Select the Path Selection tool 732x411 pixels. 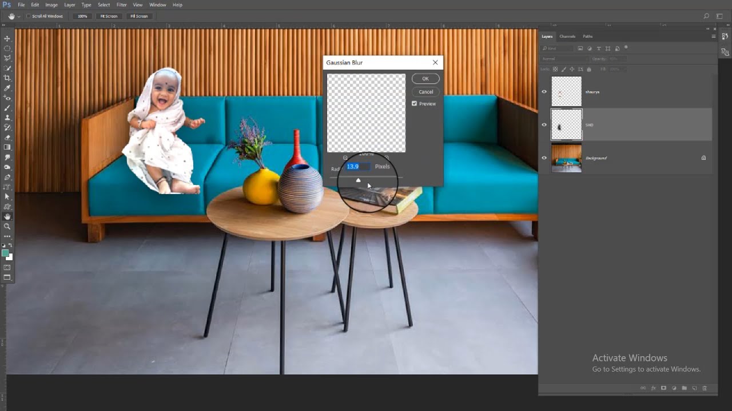pos(7,197)
